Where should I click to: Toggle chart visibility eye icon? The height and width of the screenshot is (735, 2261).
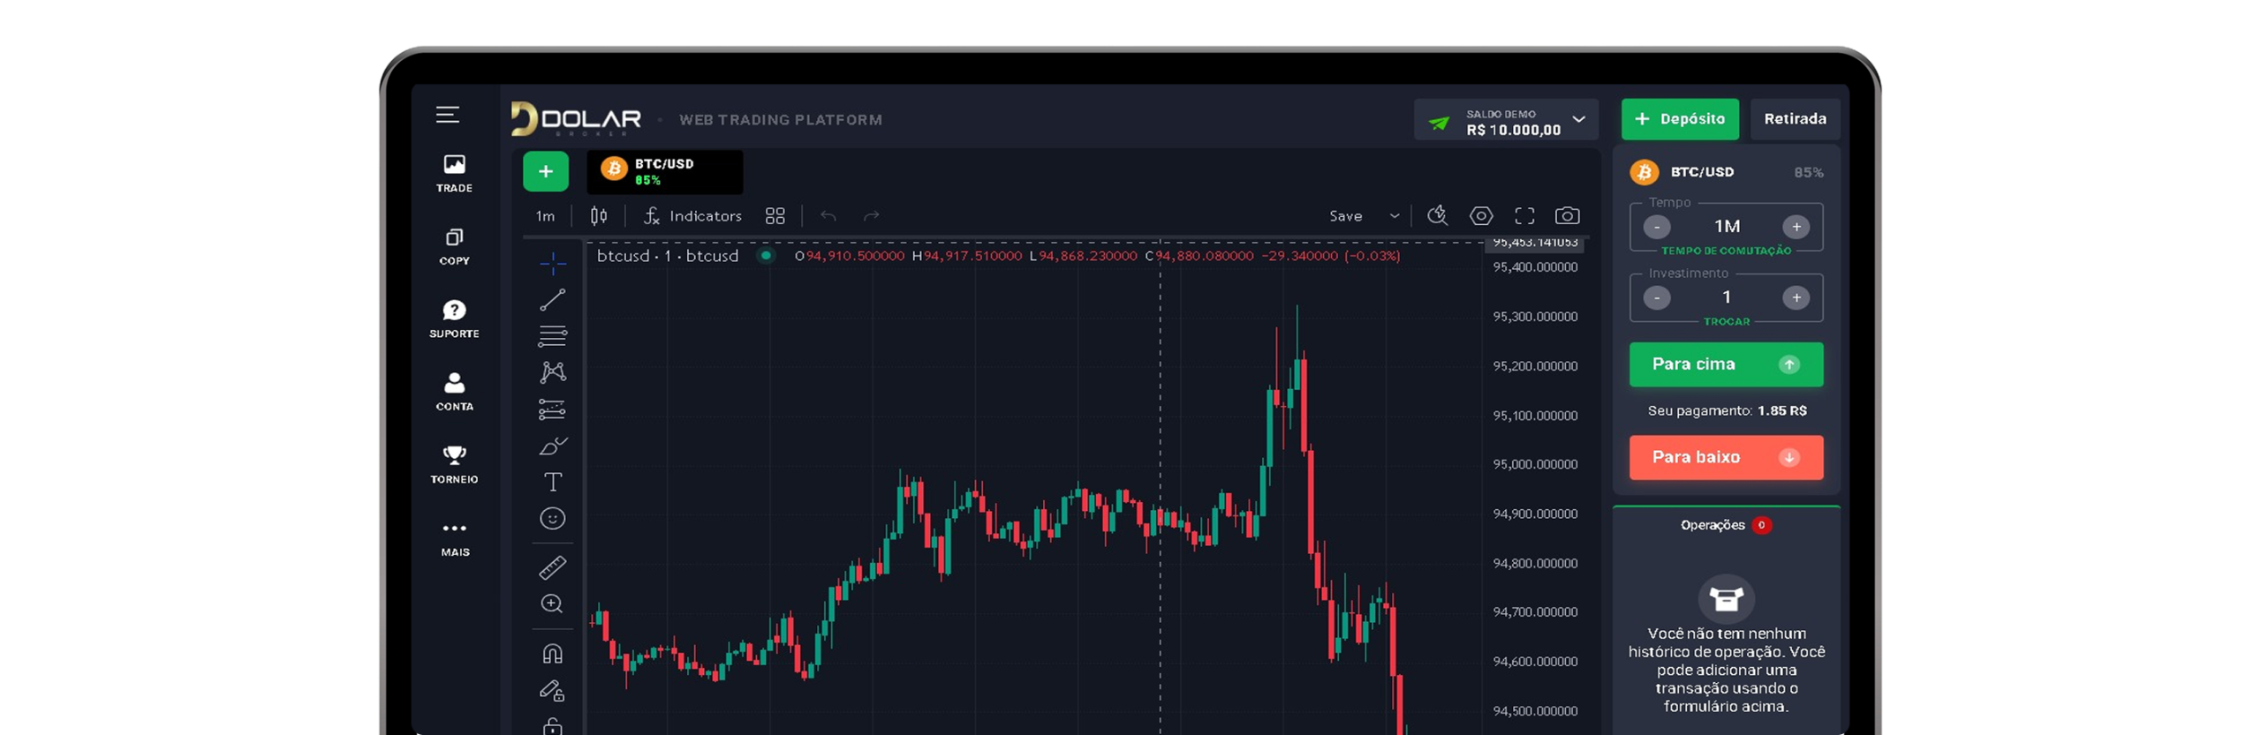click(1481, 216)
